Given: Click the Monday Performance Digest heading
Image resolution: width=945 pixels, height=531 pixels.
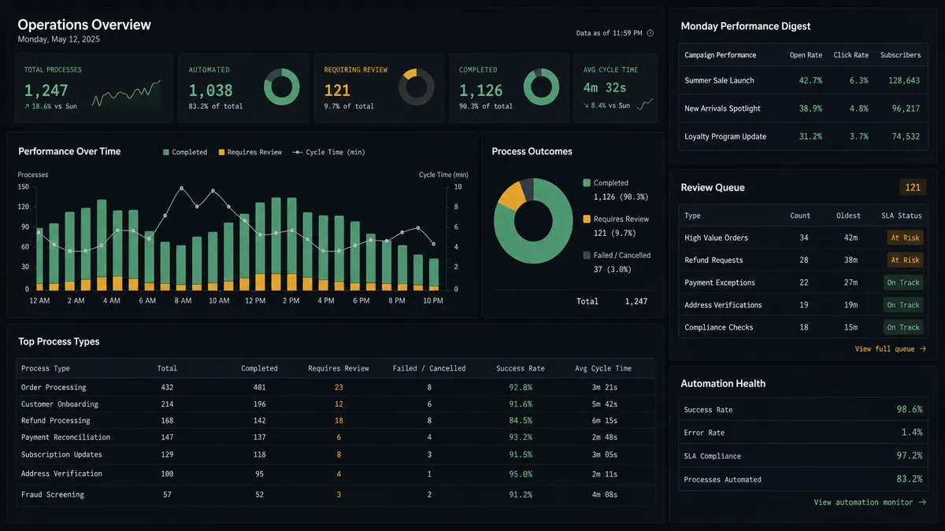Looking at the screenshot, I should tap(746, 26).
